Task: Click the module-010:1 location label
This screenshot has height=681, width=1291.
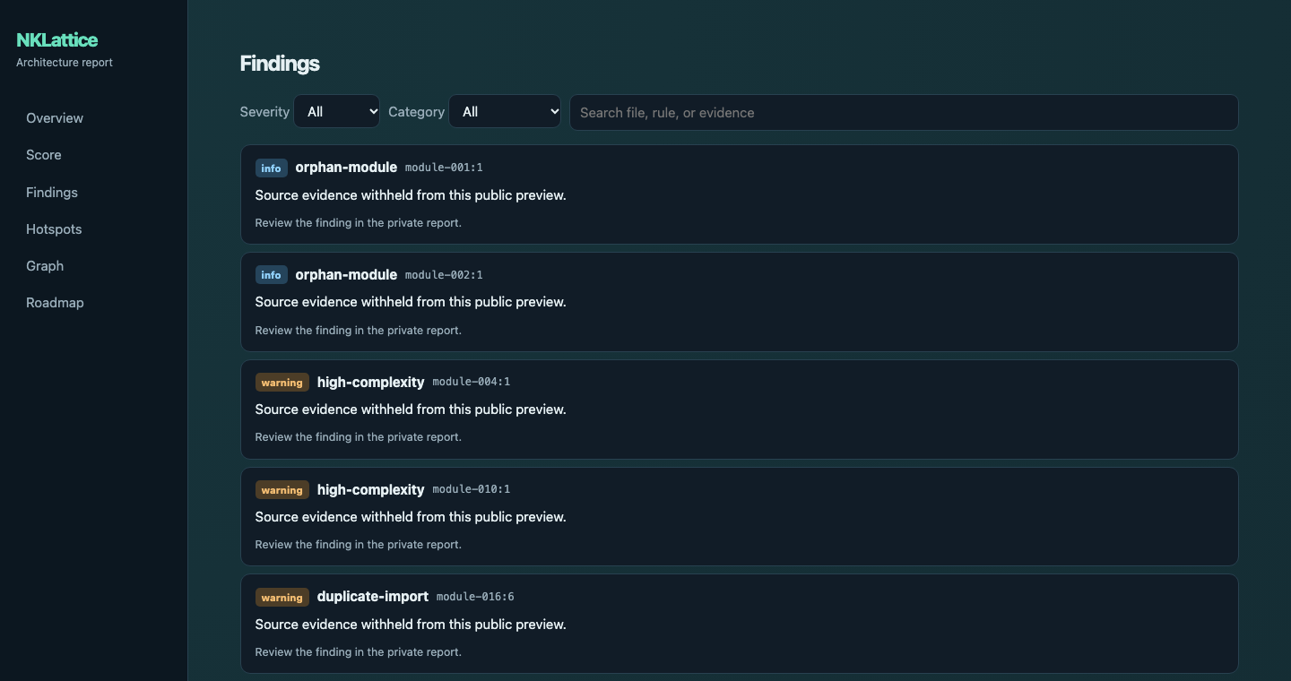Action: tap(472, 489)
